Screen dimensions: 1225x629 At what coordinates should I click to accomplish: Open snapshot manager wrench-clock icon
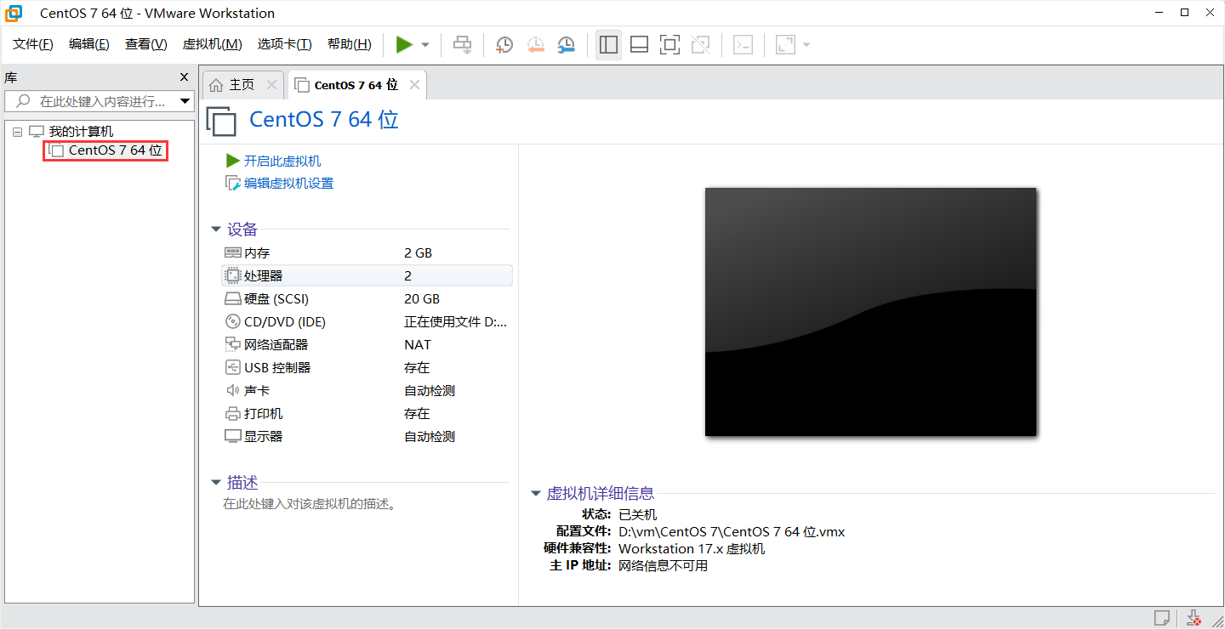coord(566,45)
